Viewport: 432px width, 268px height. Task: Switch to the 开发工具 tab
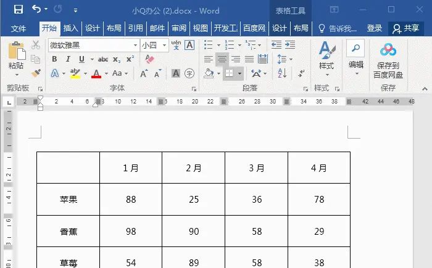(226, 28)
